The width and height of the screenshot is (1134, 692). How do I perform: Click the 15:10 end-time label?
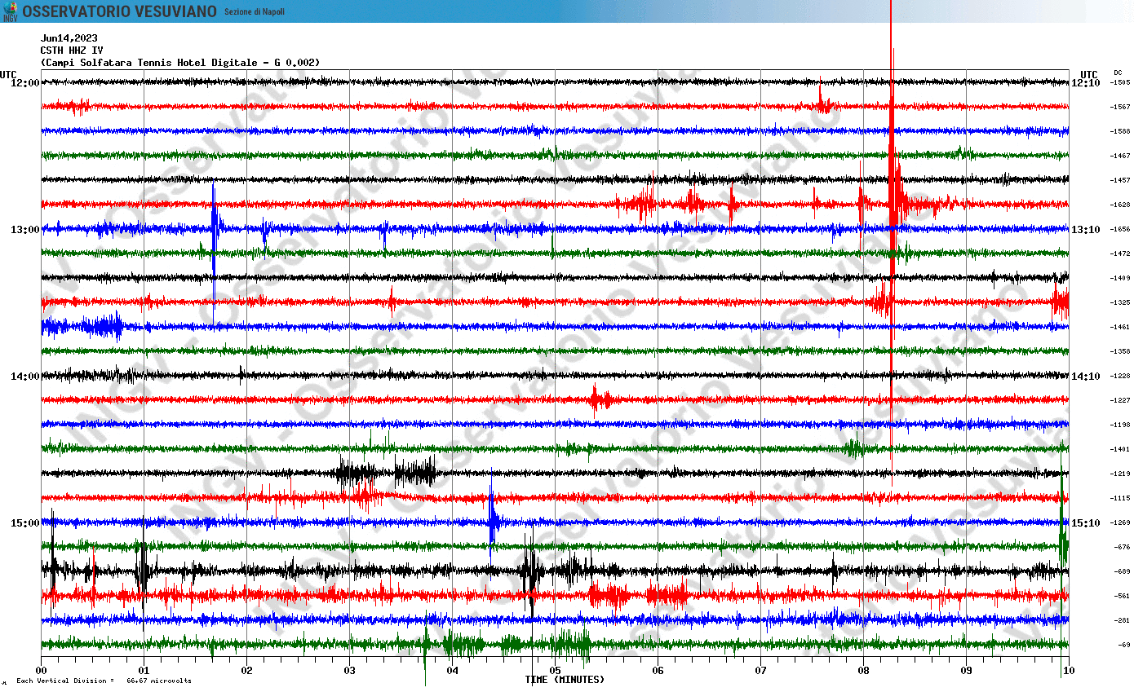click(1085, 522)
